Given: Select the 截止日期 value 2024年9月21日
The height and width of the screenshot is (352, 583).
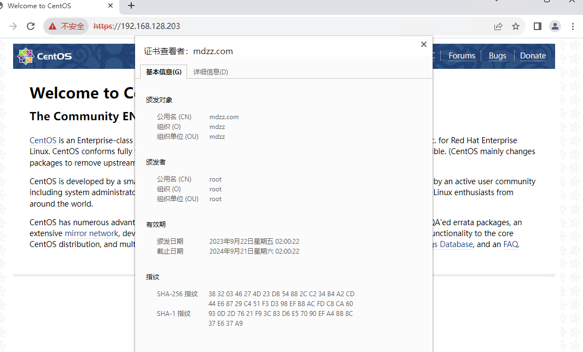Looking at the screenshot, I should pos(254,251).
